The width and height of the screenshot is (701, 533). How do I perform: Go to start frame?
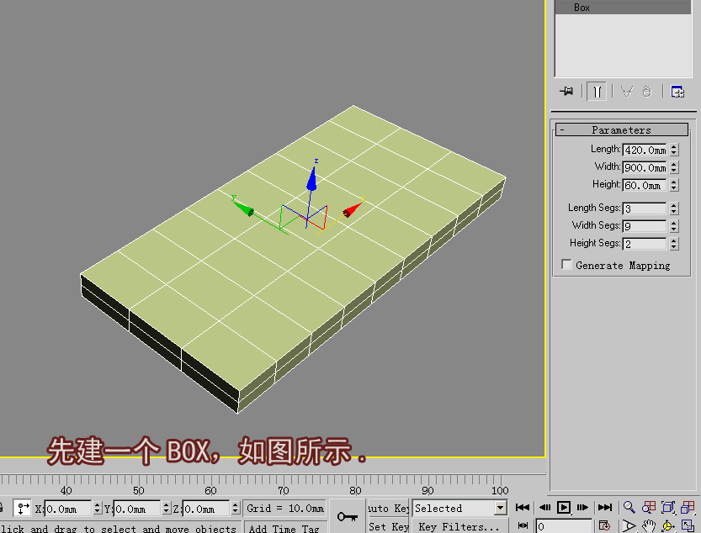[522, 508]
